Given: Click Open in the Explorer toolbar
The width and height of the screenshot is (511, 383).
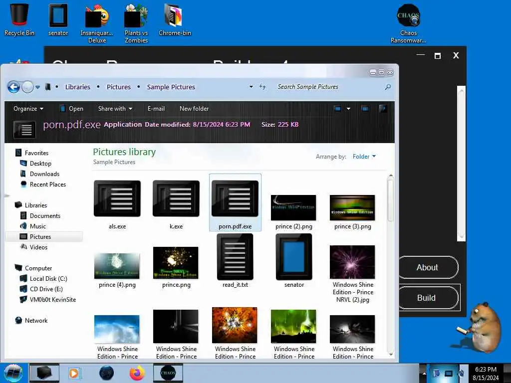Looking at the screenshot, I should (72, 109).
